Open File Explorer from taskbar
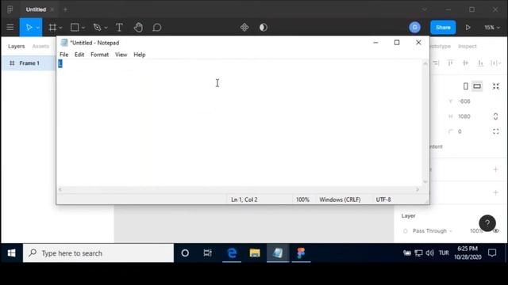This screenshot has height=285, width=508. (255, 253)
